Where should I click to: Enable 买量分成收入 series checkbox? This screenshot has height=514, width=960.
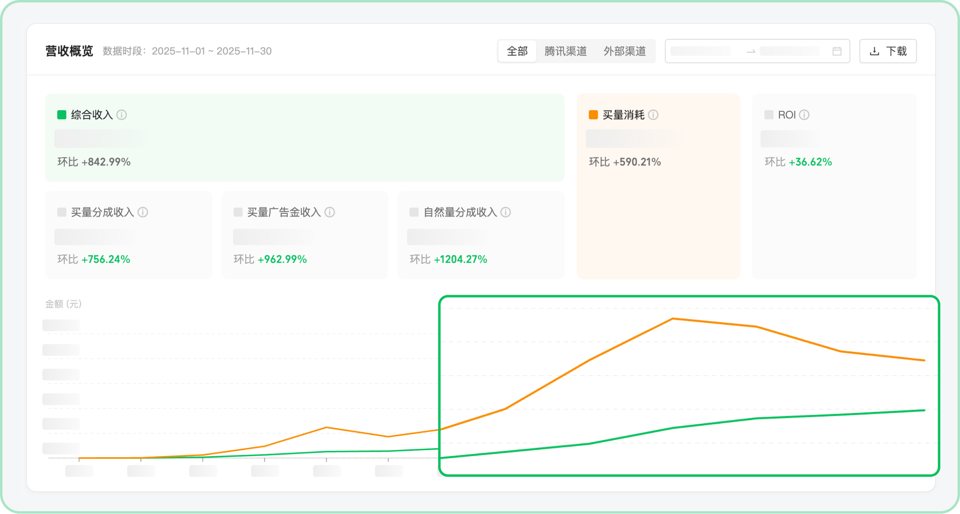pyautogui.click(x=62, y=212)
